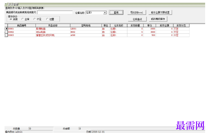
Task: Click the 爱普生针式打印机 product name cell
Action: (53, 35)
